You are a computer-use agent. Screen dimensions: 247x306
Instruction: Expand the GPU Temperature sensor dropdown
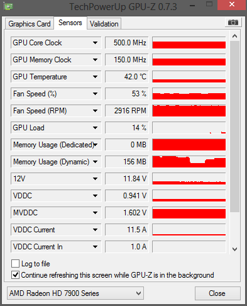(x=95, y=77)
